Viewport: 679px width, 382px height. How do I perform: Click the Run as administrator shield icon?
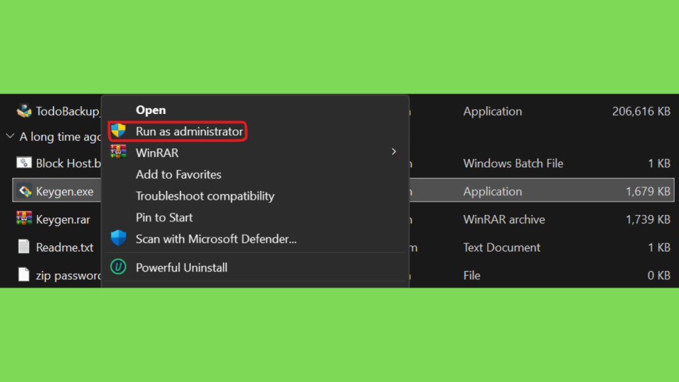(118, 131)
